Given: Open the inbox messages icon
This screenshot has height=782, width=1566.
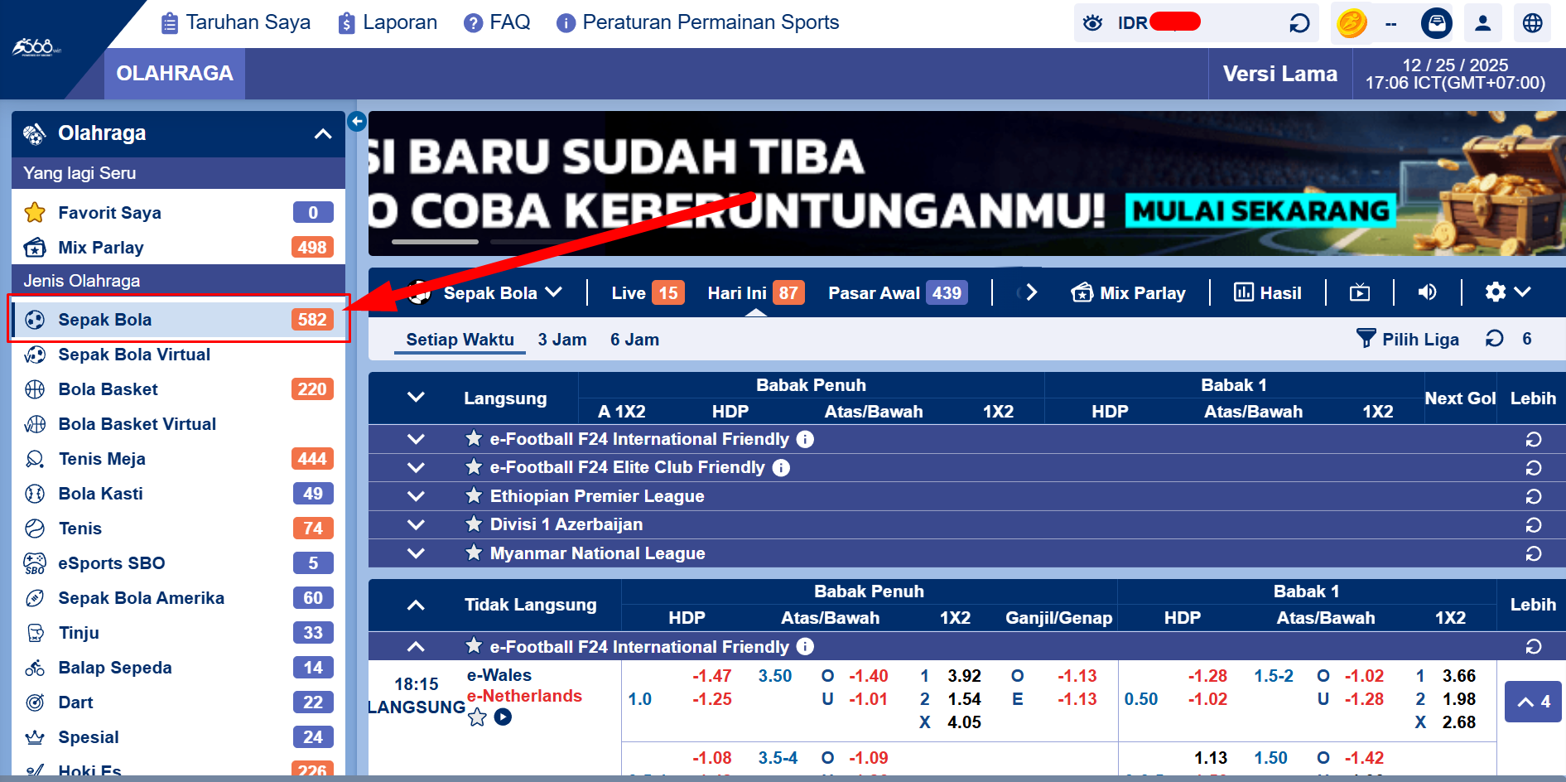Looking at the screenshot, I should coord(1437,22).
